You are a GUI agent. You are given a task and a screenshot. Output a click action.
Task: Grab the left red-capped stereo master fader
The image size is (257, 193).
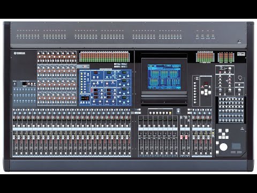tap(182, 137)
